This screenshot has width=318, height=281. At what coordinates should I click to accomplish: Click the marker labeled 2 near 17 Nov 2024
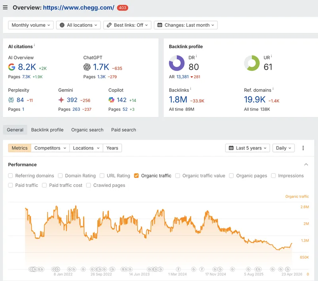(x=202, y=269)
